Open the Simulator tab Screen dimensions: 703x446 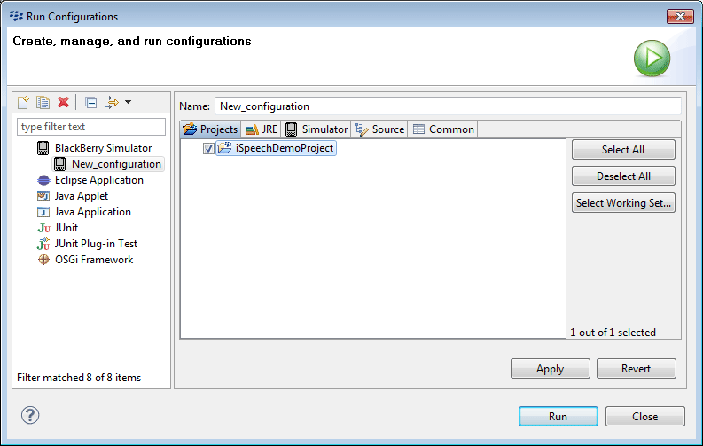coord(316,129)
